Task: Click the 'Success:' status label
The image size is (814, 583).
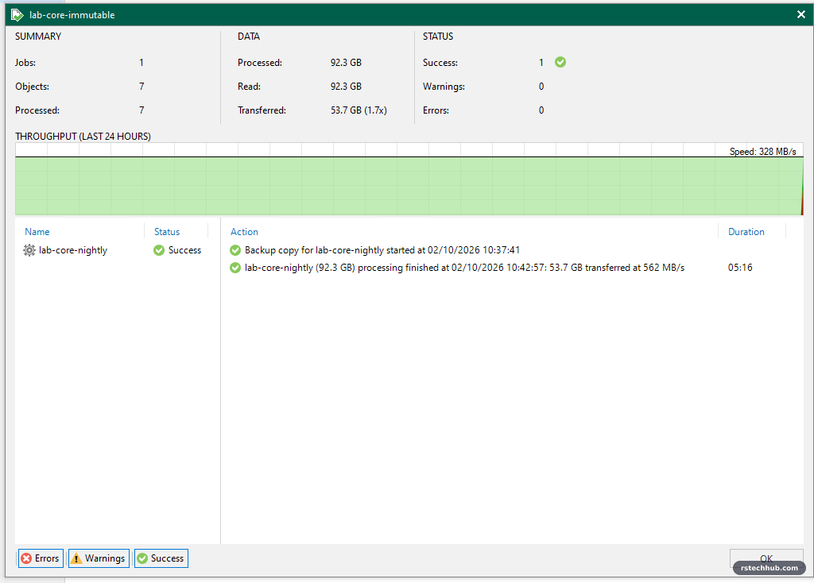Action: (440, 63)
